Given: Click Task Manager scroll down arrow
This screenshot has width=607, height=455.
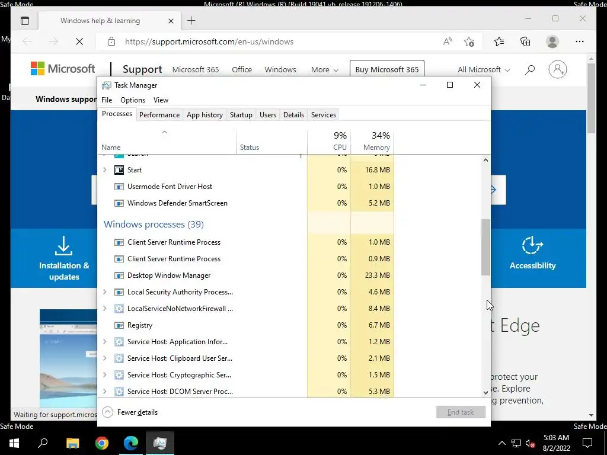Looking at the screenshot, I should [x=486, y=392].
